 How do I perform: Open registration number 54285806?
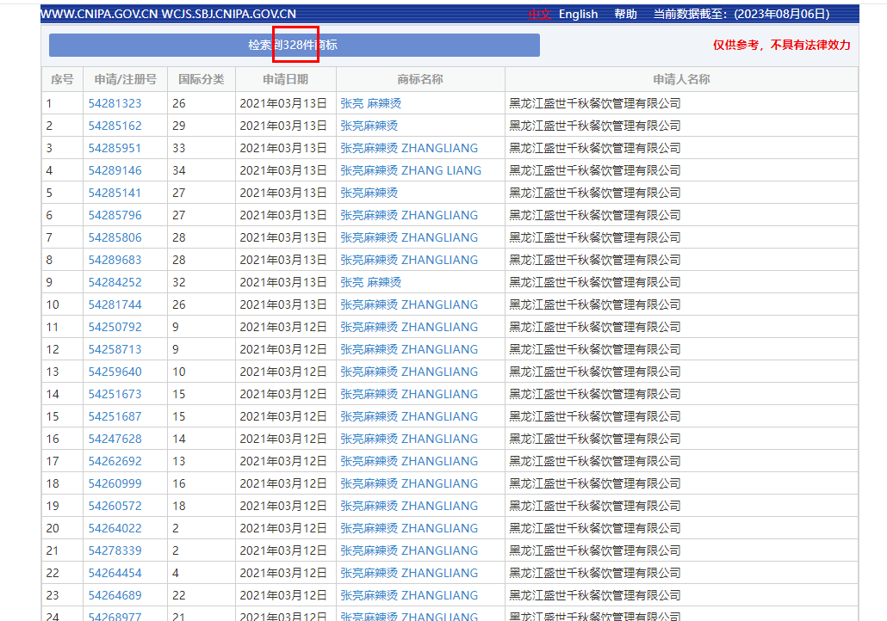pyautogui.click(x=115, y=237)
